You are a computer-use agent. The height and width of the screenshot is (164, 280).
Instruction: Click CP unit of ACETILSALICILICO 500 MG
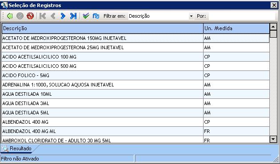point(207,66)
